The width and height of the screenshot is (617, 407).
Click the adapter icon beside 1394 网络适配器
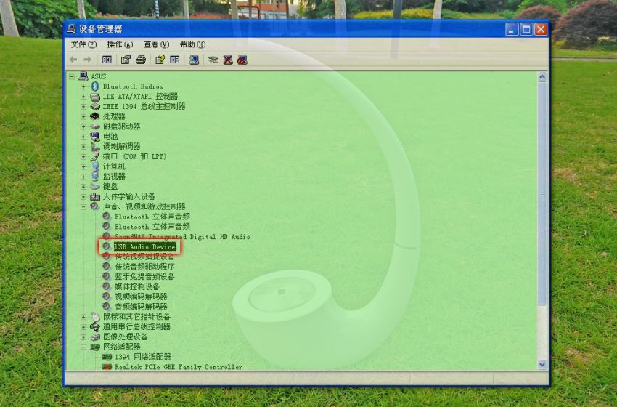(107, 357)
